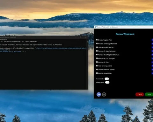
Task: Click the Windows PowerShell title bar text
Action: [8, 37]
